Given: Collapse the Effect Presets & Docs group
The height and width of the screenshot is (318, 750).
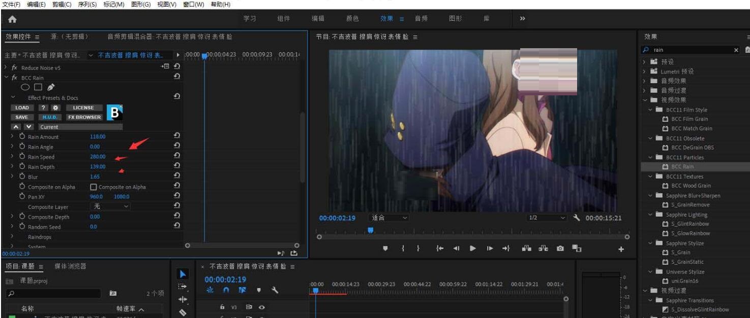Looking at the screenshot, I should 13,97.
